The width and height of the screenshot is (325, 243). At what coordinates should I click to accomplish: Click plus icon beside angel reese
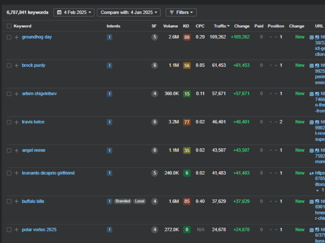click(17, 150)
